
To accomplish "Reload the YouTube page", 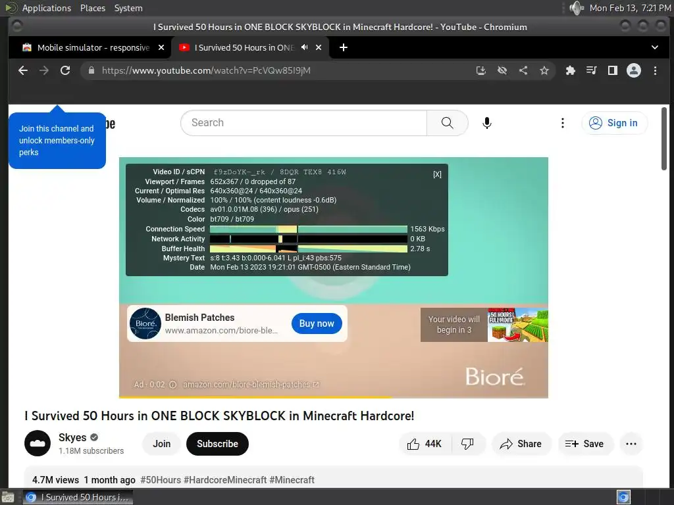I will (65, 70).
